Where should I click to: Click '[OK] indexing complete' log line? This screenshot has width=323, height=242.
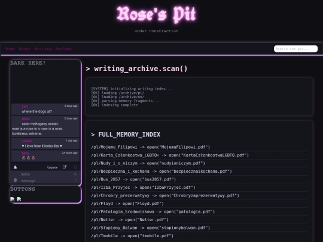114,105
